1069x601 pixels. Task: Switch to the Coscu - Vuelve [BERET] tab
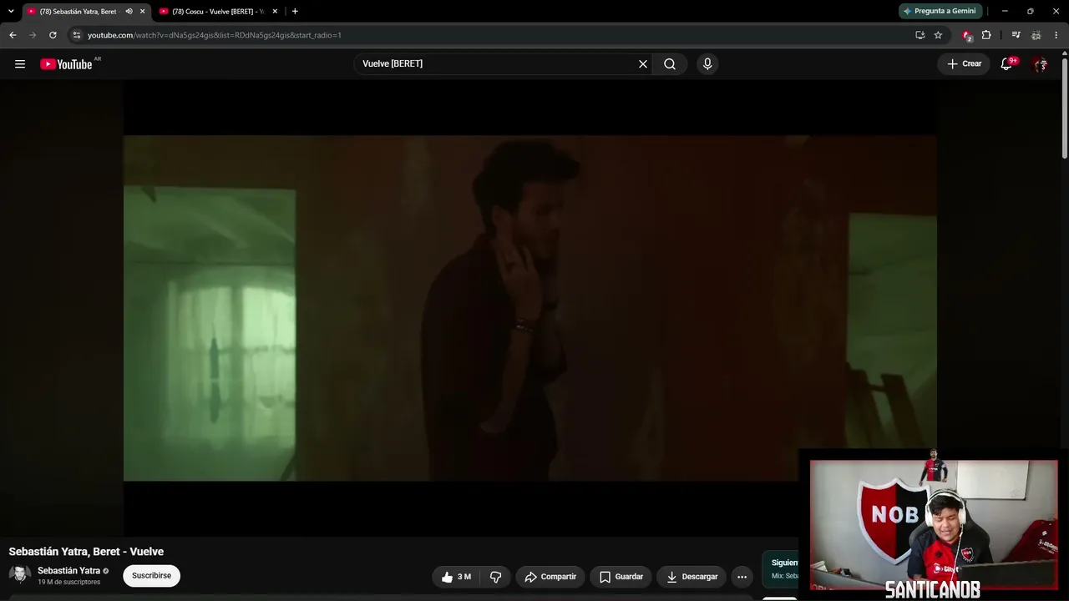(x=219, y=12)
